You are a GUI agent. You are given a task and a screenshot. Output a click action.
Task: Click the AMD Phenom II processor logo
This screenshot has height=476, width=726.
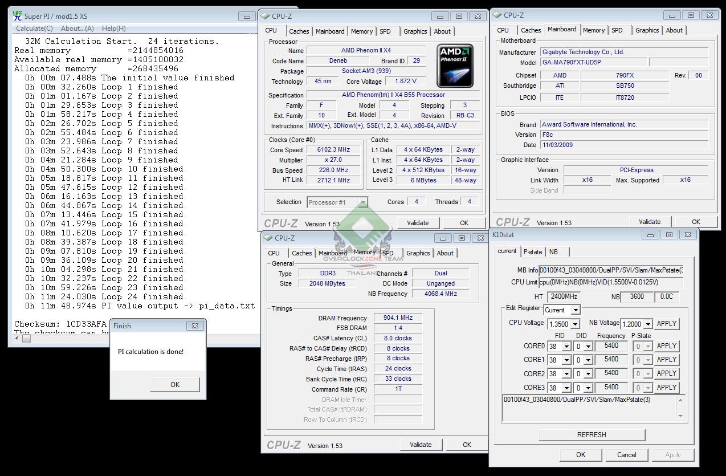(455, 66)
